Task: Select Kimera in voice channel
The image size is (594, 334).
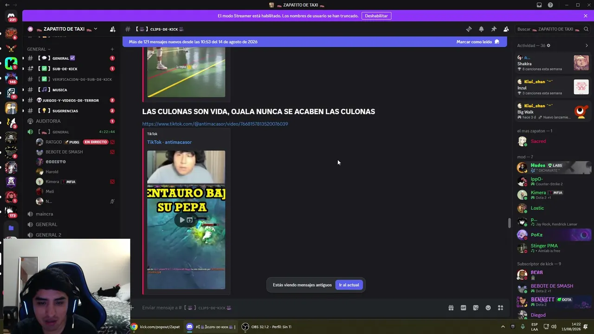Action: [x=76, y=182]
